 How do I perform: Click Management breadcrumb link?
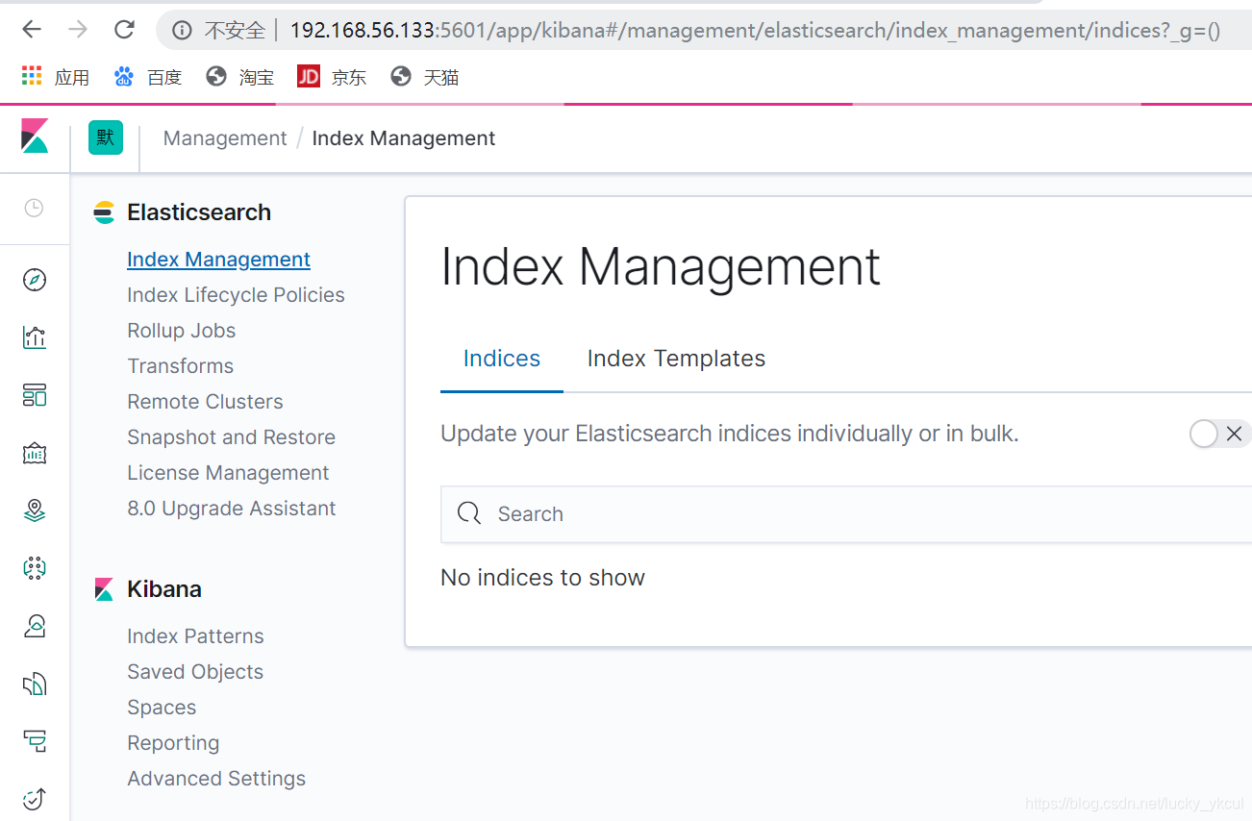coord(225,138)
